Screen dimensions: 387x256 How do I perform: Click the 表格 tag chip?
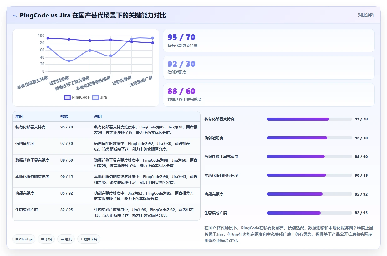46,239
